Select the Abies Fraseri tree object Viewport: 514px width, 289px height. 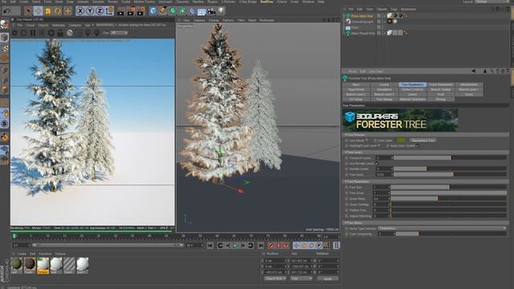[363, 33]
